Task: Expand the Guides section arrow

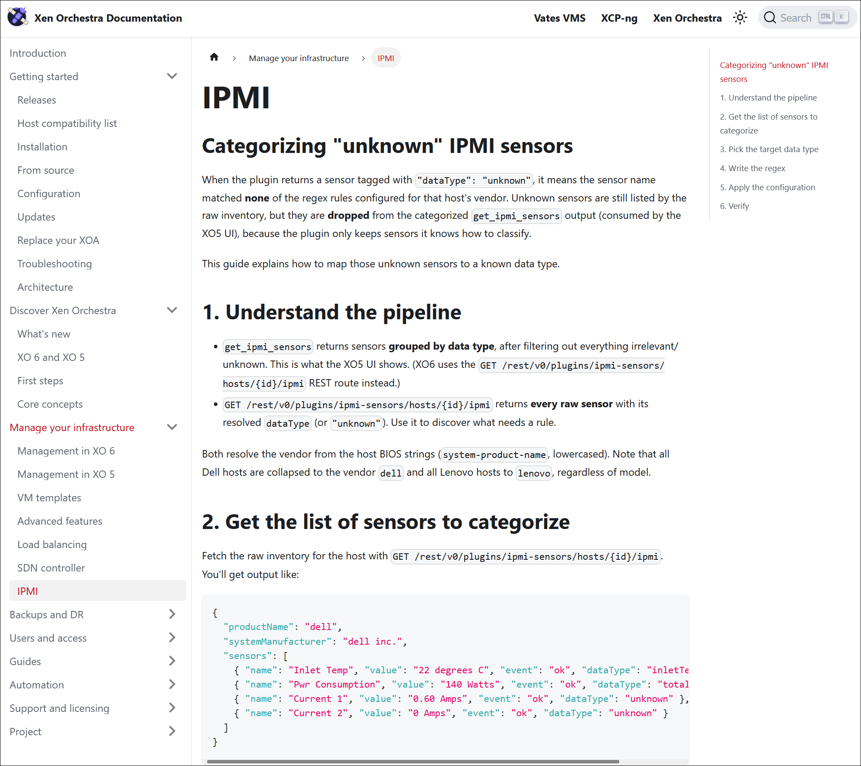Action: click(x=172, y=662)
